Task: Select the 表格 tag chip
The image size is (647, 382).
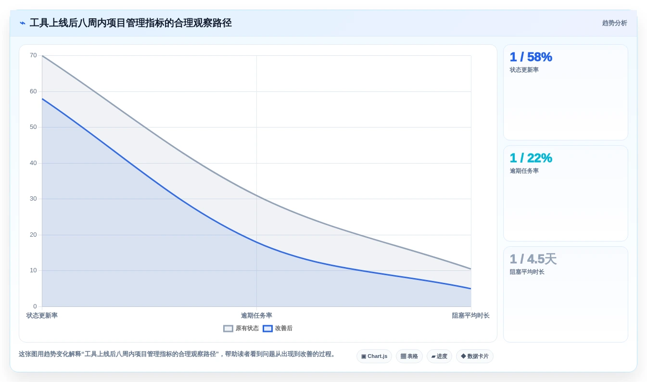Action: 409,357
